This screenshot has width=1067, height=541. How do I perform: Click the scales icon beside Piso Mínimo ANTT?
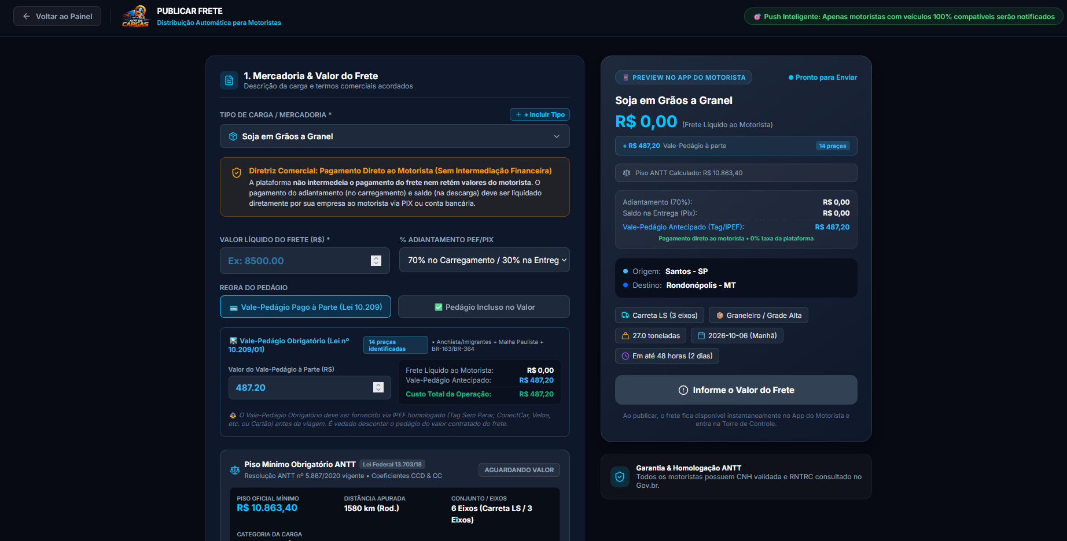[x=235, y=470]
